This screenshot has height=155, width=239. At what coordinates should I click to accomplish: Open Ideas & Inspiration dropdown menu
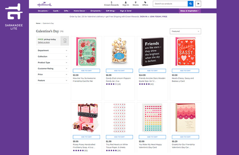point(190,11)
